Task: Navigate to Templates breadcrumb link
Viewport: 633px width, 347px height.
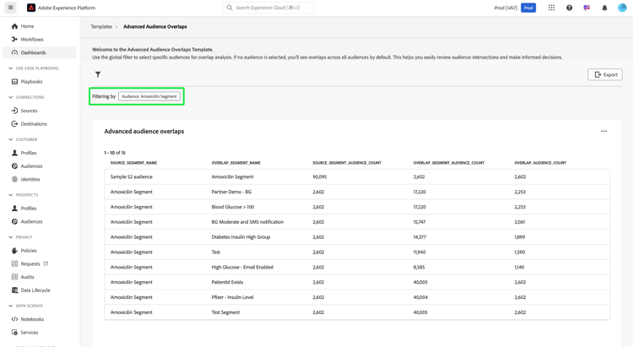Action: click(101, 27)
